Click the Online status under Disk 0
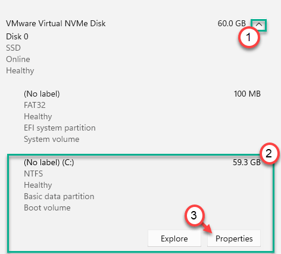This screenshot has width=281, height=254. click(18, 59)
